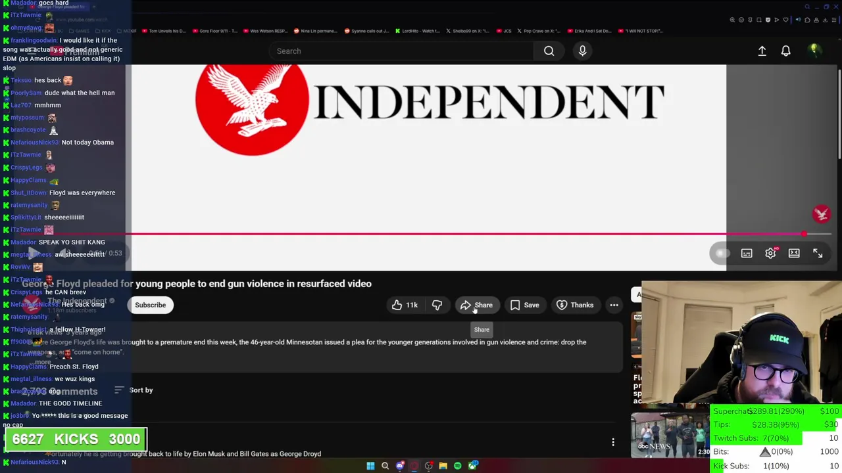Open YouTube notifications bell
The height and width of the screenshot is (473, 842).
pos(785,51)
